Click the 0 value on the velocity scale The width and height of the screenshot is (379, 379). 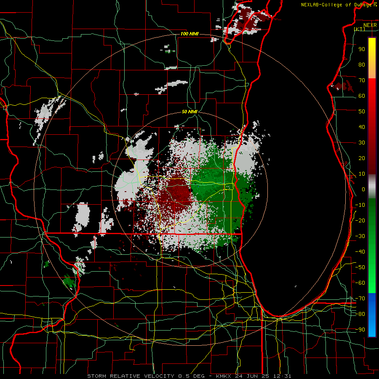tap(363, 189)
